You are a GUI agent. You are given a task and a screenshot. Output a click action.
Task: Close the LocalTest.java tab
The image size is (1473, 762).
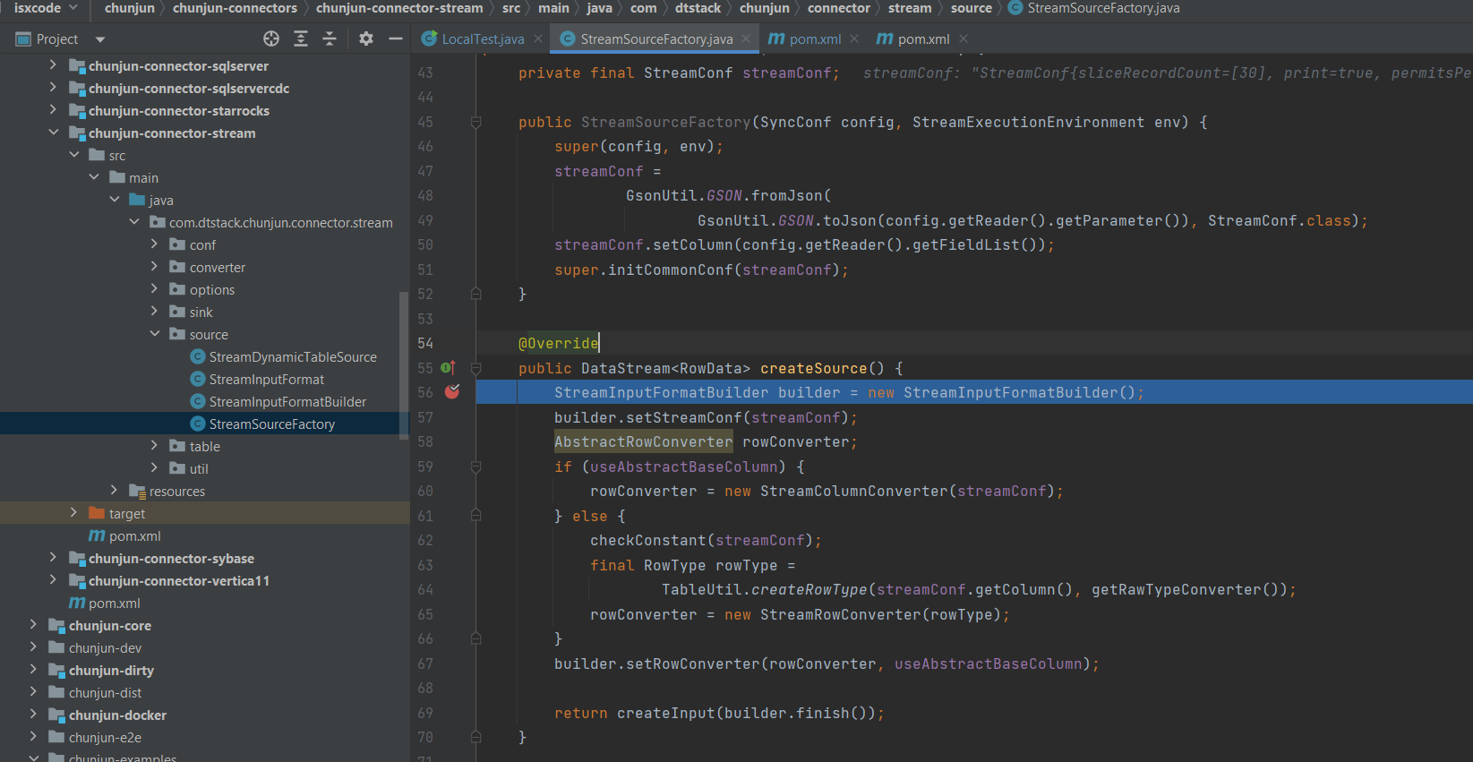[538, 39]
